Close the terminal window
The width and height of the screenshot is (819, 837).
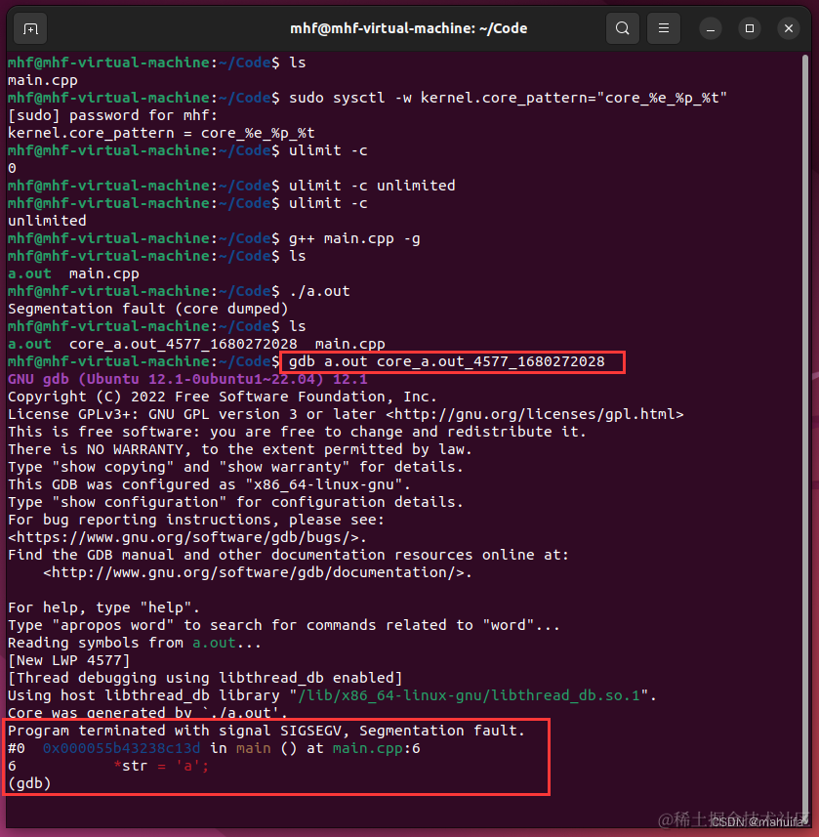tap(788, 28)
